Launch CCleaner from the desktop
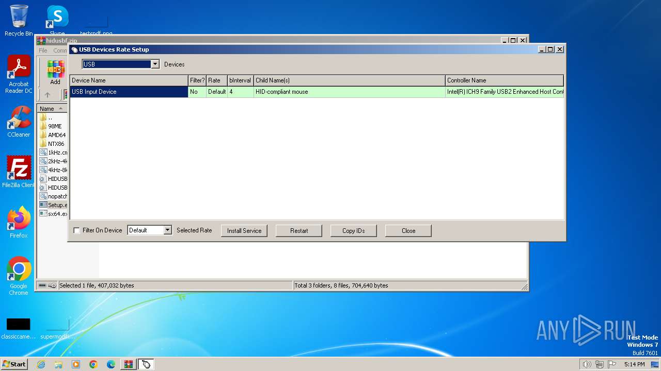Screen dimensions: 661x371 (x=19, y=122)
